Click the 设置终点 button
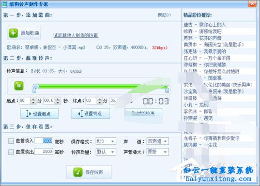This screenshot has width=260, height=186. pyautogui.click(x=90, y=114)
